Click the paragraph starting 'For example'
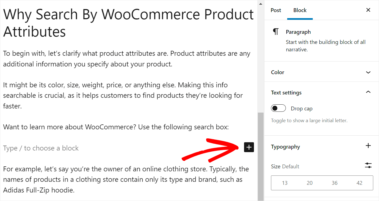Screen dimensions: 379x201 [126, 179]
